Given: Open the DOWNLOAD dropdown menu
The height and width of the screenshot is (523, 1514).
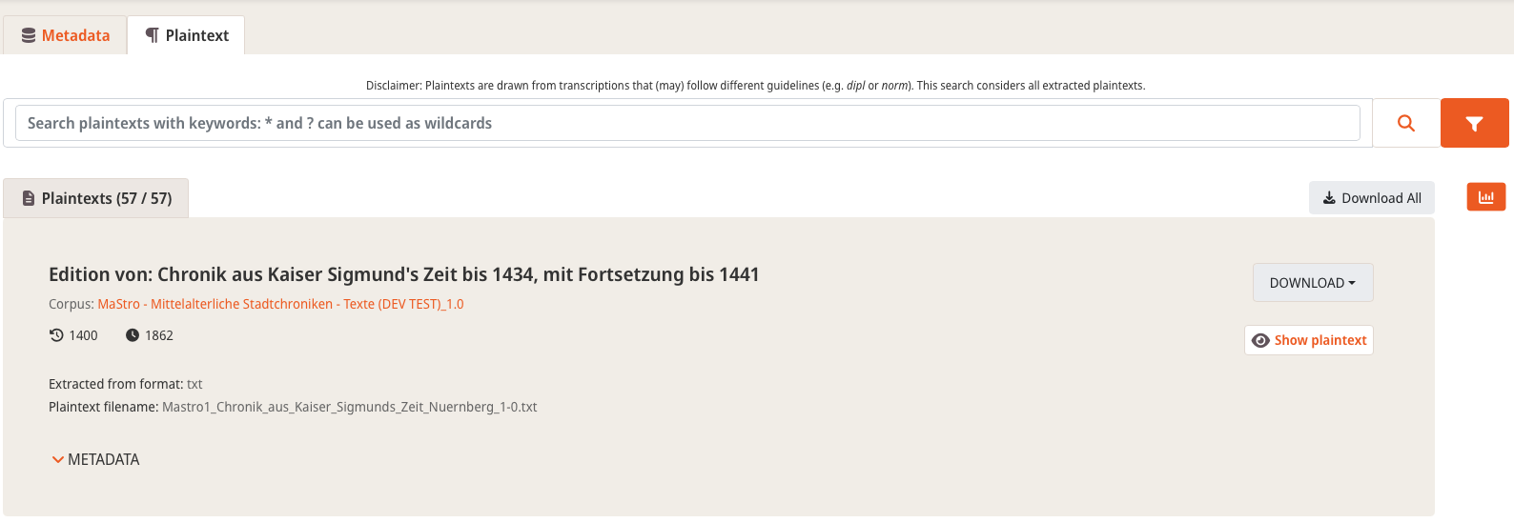Looking at the screenshot, I should [x=1313, y=283].
